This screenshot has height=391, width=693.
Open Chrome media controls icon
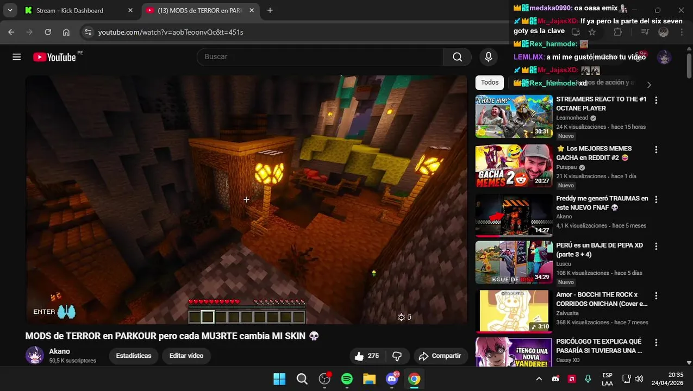tap(645, 32)
